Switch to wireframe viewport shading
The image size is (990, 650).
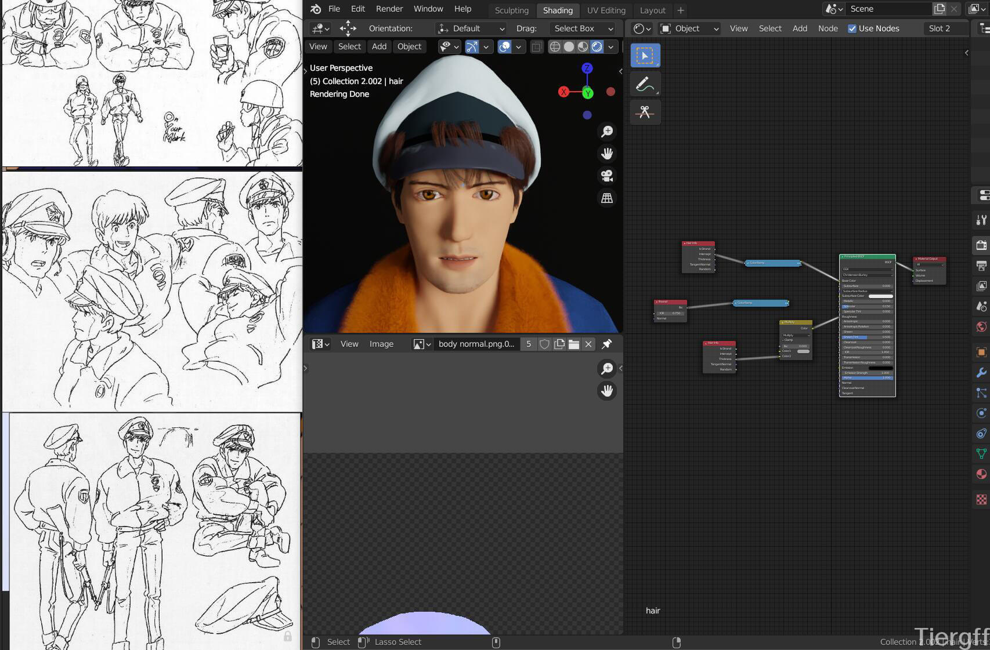point(555,46)
